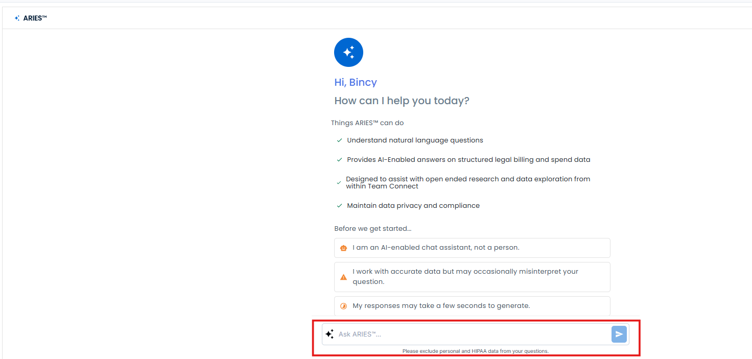Click 'Designed to assist with open ended research' text
752x359 pixels.
[x=468, y=183]
